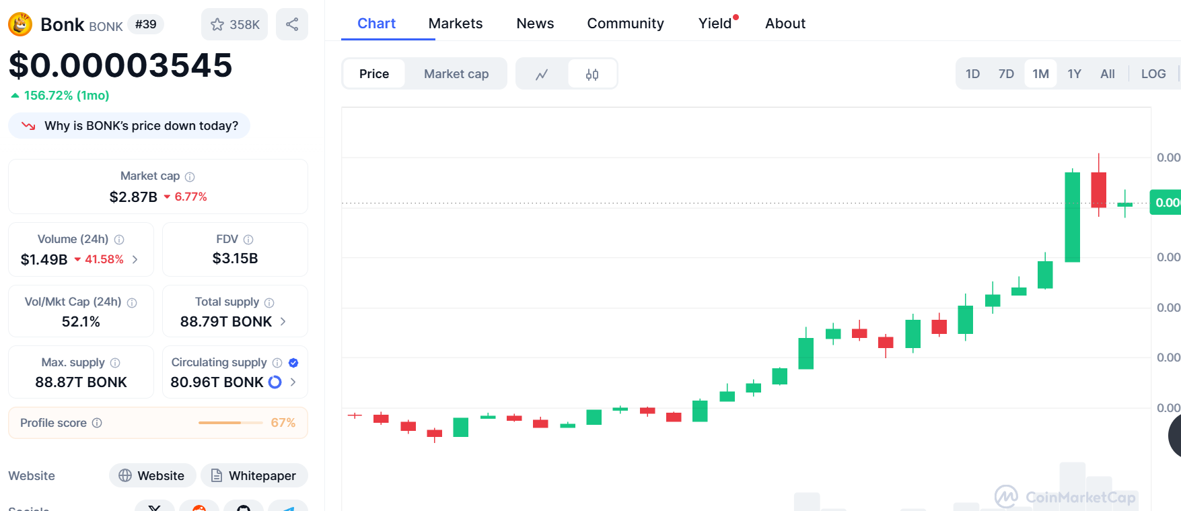Click the 52.1% Vol/Mkt Cap value
Screen dimensions: 1181x511
[x=81, y=322]
